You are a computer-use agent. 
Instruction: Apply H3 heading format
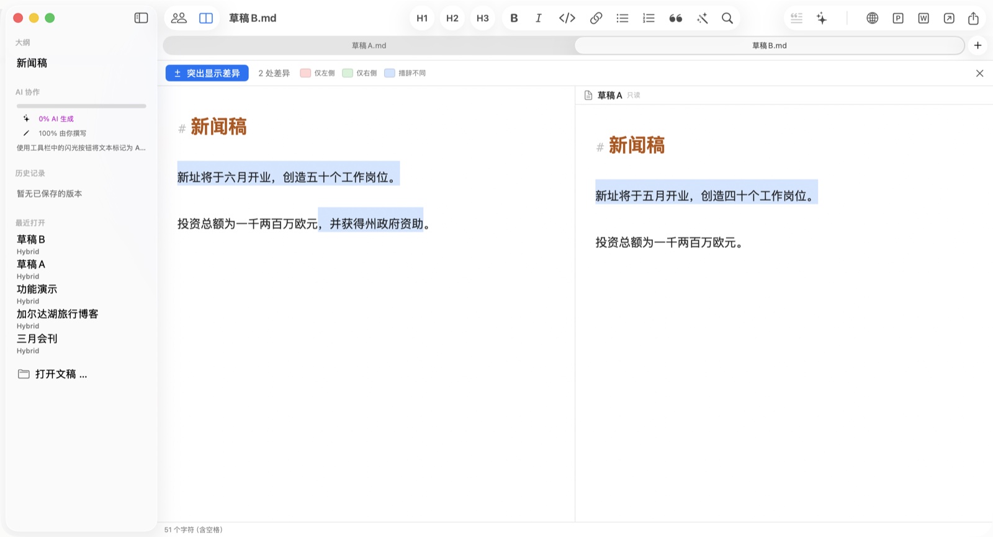tap(482, 18)
